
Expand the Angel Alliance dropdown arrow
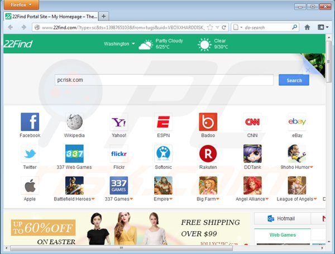click(x=267, y=199)
